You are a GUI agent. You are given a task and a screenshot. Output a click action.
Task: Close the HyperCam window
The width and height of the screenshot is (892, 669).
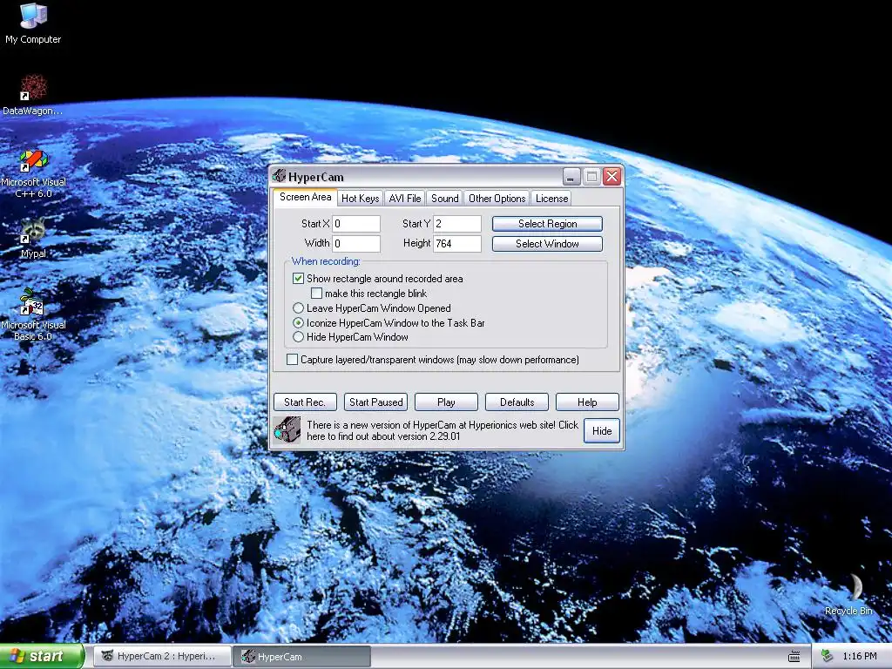[x=612, y=177]
